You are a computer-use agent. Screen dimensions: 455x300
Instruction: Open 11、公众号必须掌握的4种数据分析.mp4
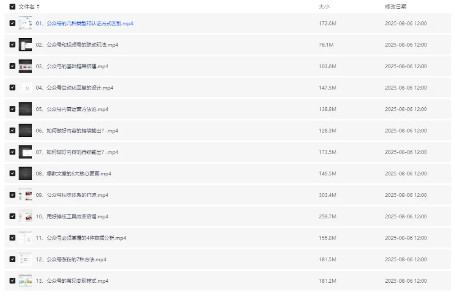pyautogui.click(x=81, y=238)
